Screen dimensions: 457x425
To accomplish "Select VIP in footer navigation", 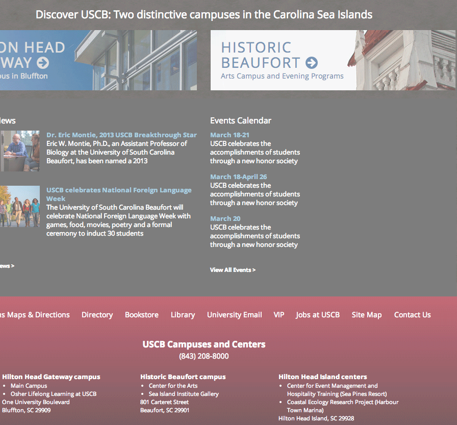I will pyautogui.click(x=278, y=315).
